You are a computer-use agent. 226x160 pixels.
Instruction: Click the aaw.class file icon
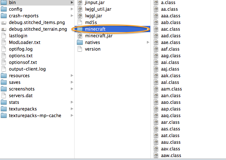(x=156, y=156)
